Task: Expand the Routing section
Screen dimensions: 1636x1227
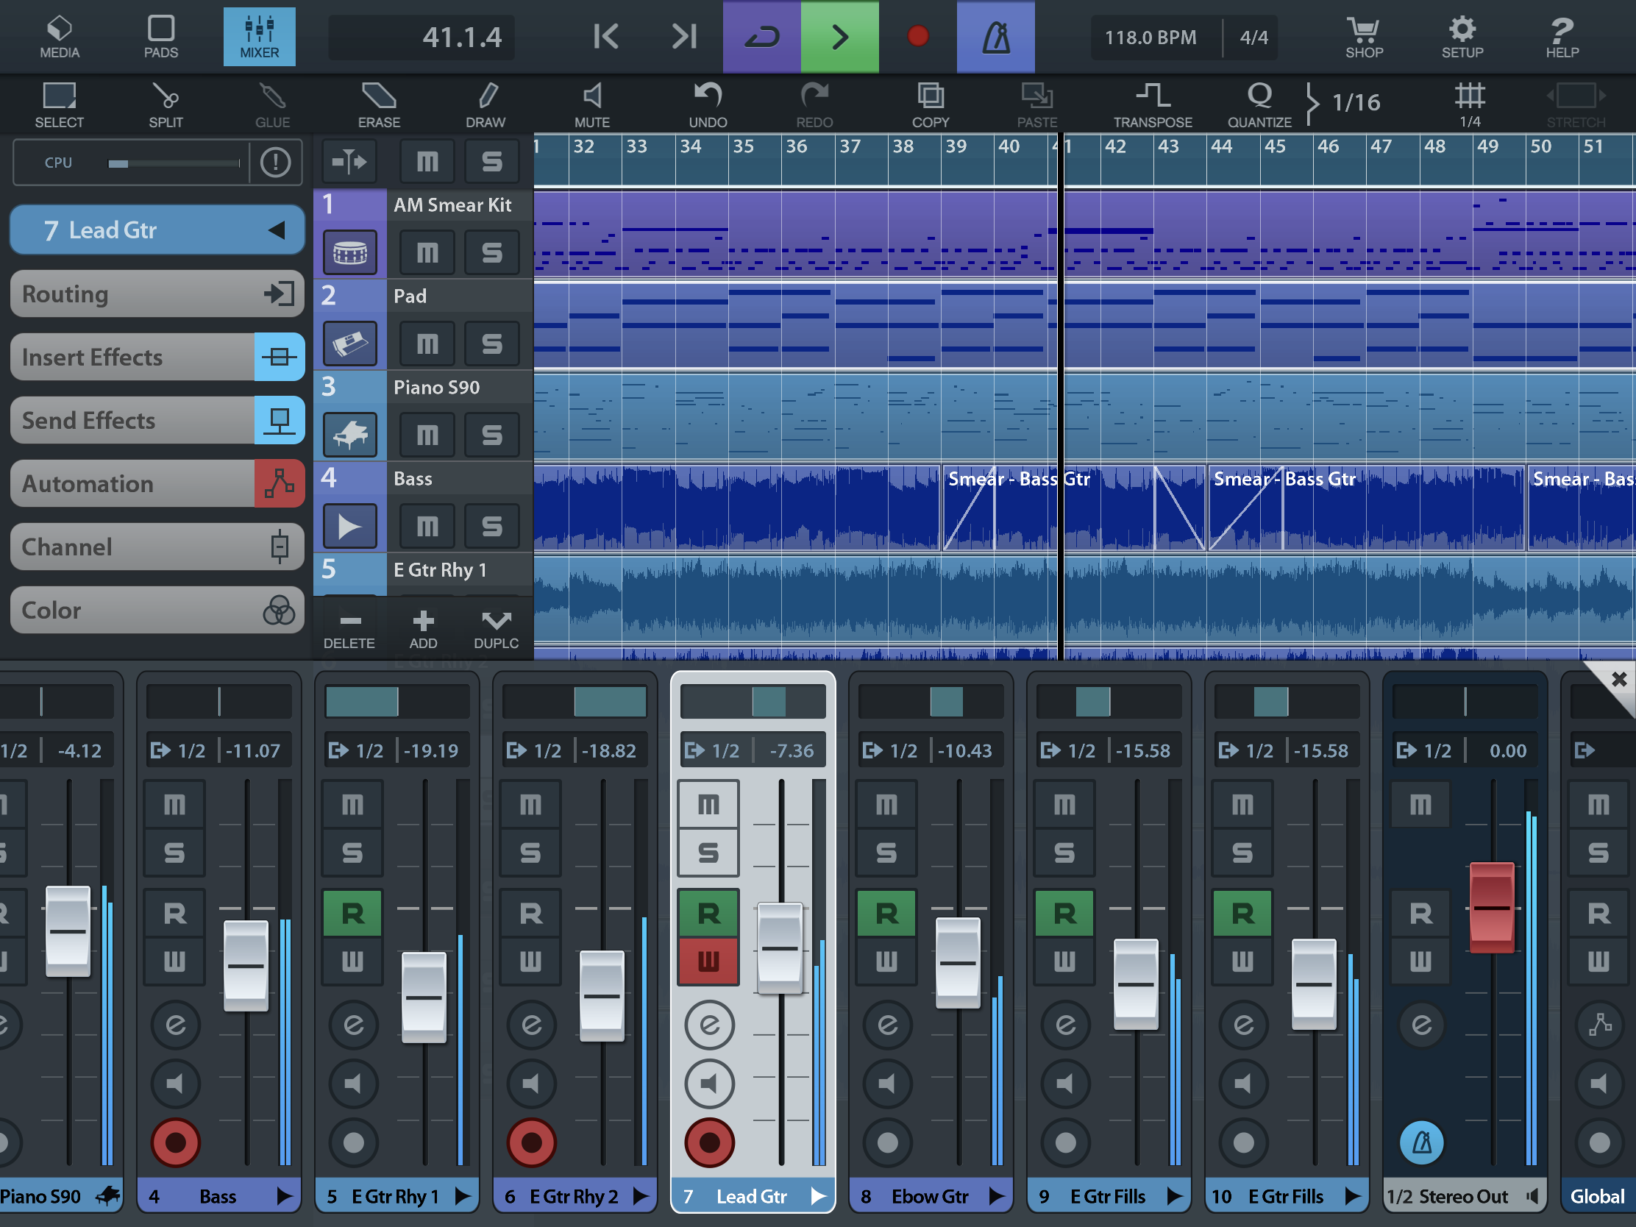Action: coord(157,294)
